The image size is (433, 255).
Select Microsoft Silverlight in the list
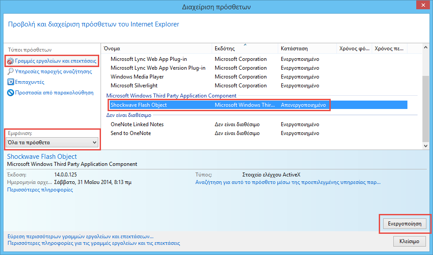134,86
